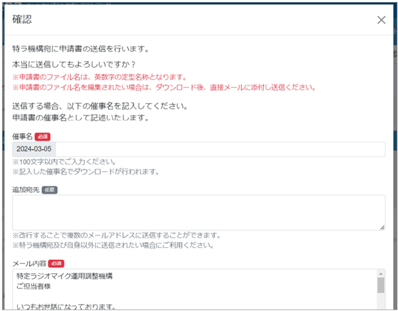Click the 催事名 field label
The height and width of the screenshot is (311, 398).
tap(23, 136)
